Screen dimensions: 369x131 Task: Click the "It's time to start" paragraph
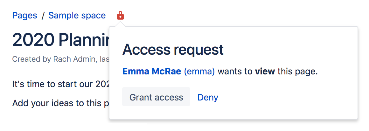coord(61,85)
